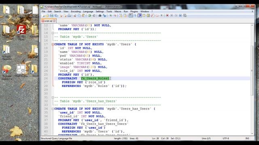Save the current file using toolbar
This screenshot has width=259, height=145.
[x=51, y=15]
